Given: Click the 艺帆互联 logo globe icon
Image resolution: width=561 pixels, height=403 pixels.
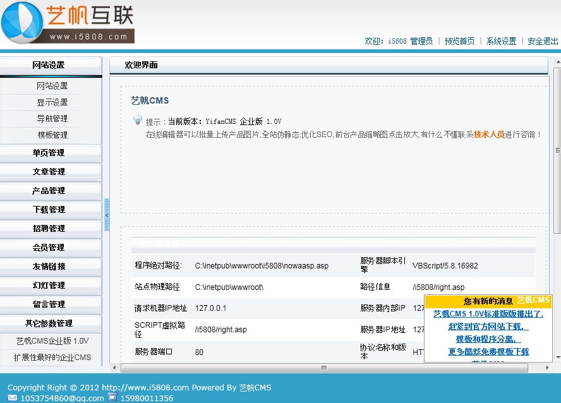Looking at the screenshot, I should [22, 22].
